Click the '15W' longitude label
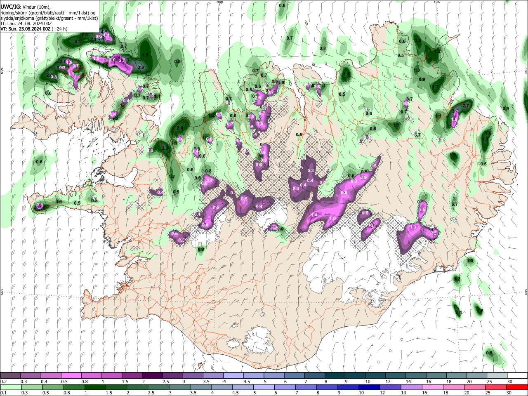Screen dimensions: 528x396 [x=437, y=2]
